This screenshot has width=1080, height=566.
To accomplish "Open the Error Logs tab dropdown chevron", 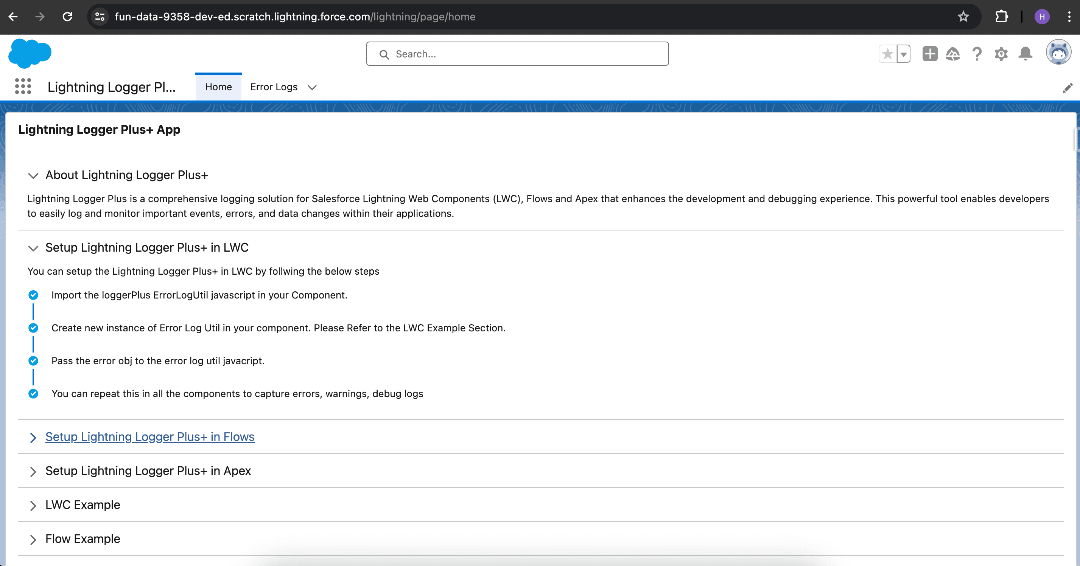I will pos(312,87).
